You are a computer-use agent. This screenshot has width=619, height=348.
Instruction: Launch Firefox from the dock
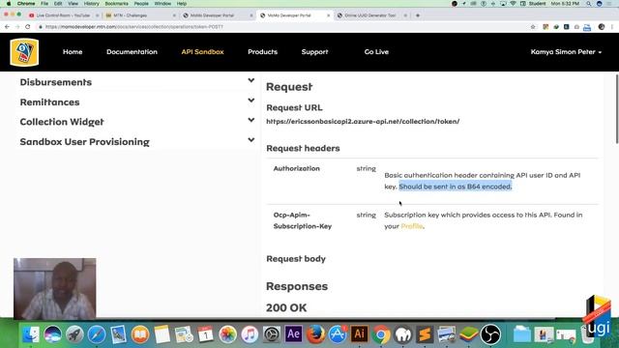tap(315, 334)
